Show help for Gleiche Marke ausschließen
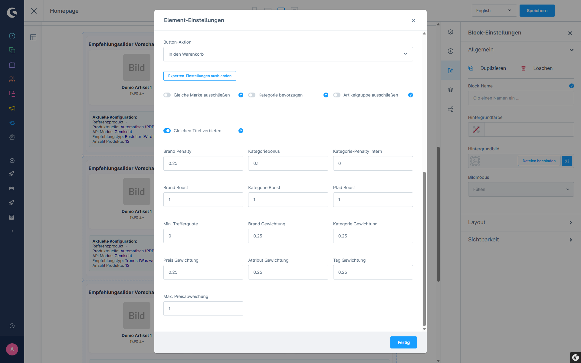 [x=241, y=95]
